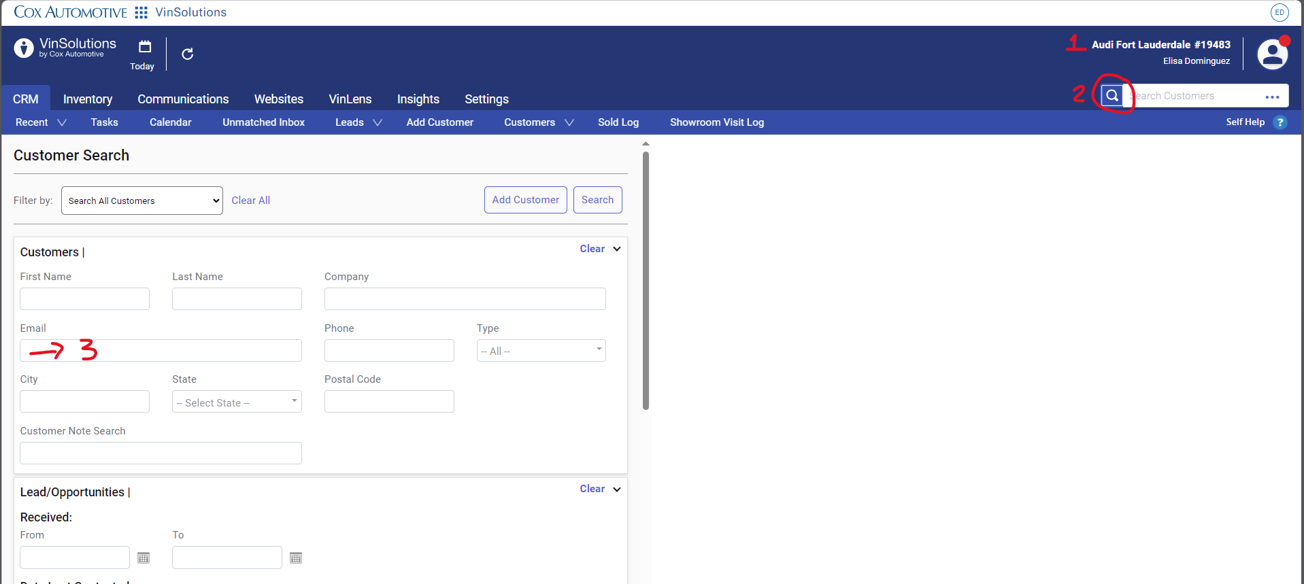Click the City input field

point(84,402)
